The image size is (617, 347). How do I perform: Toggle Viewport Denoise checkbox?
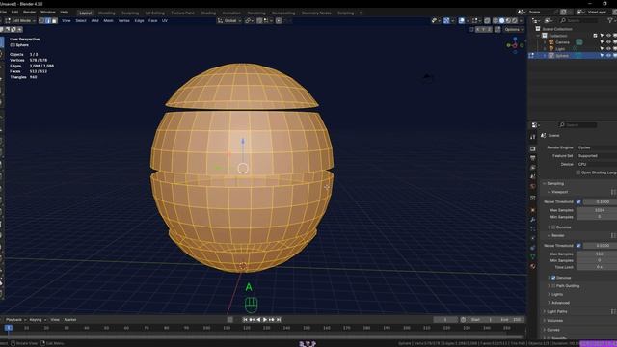553,227
